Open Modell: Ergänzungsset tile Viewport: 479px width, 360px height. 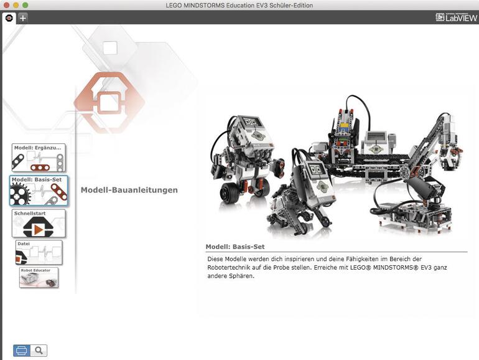(39, 158)
